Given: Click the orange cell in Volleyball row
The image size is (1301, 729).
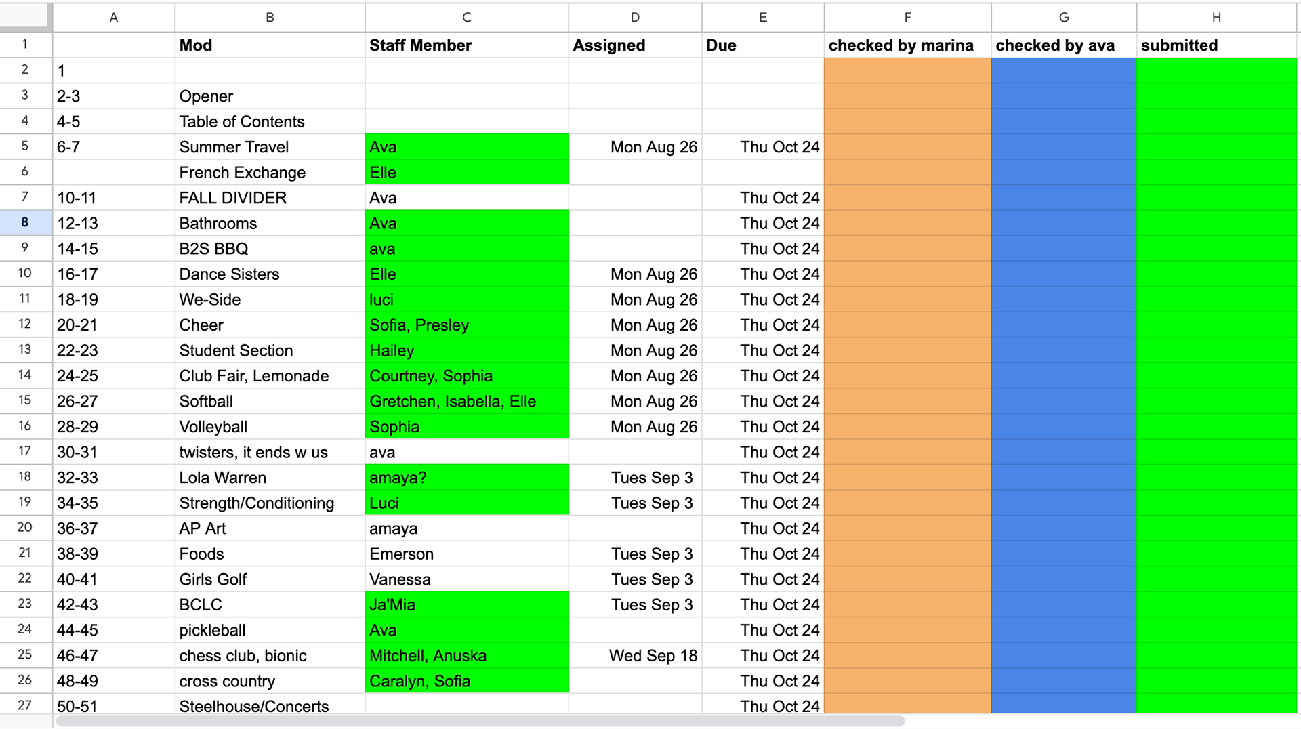Looking at the screenshot, I should [907, 427].
